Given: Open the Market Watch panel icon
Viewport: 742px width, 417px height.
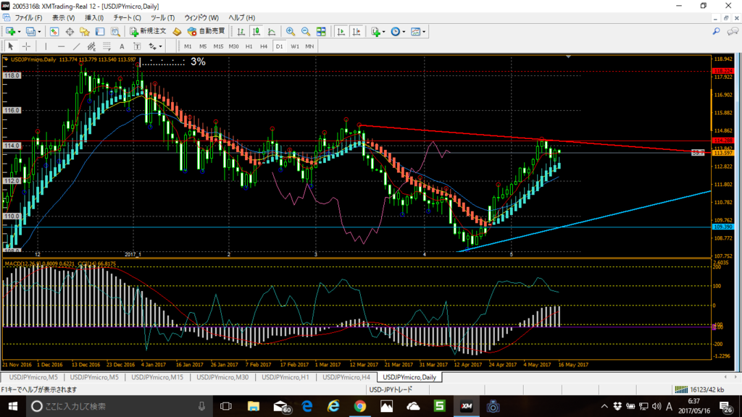Looking at the screenshot, I should point(54,32).
